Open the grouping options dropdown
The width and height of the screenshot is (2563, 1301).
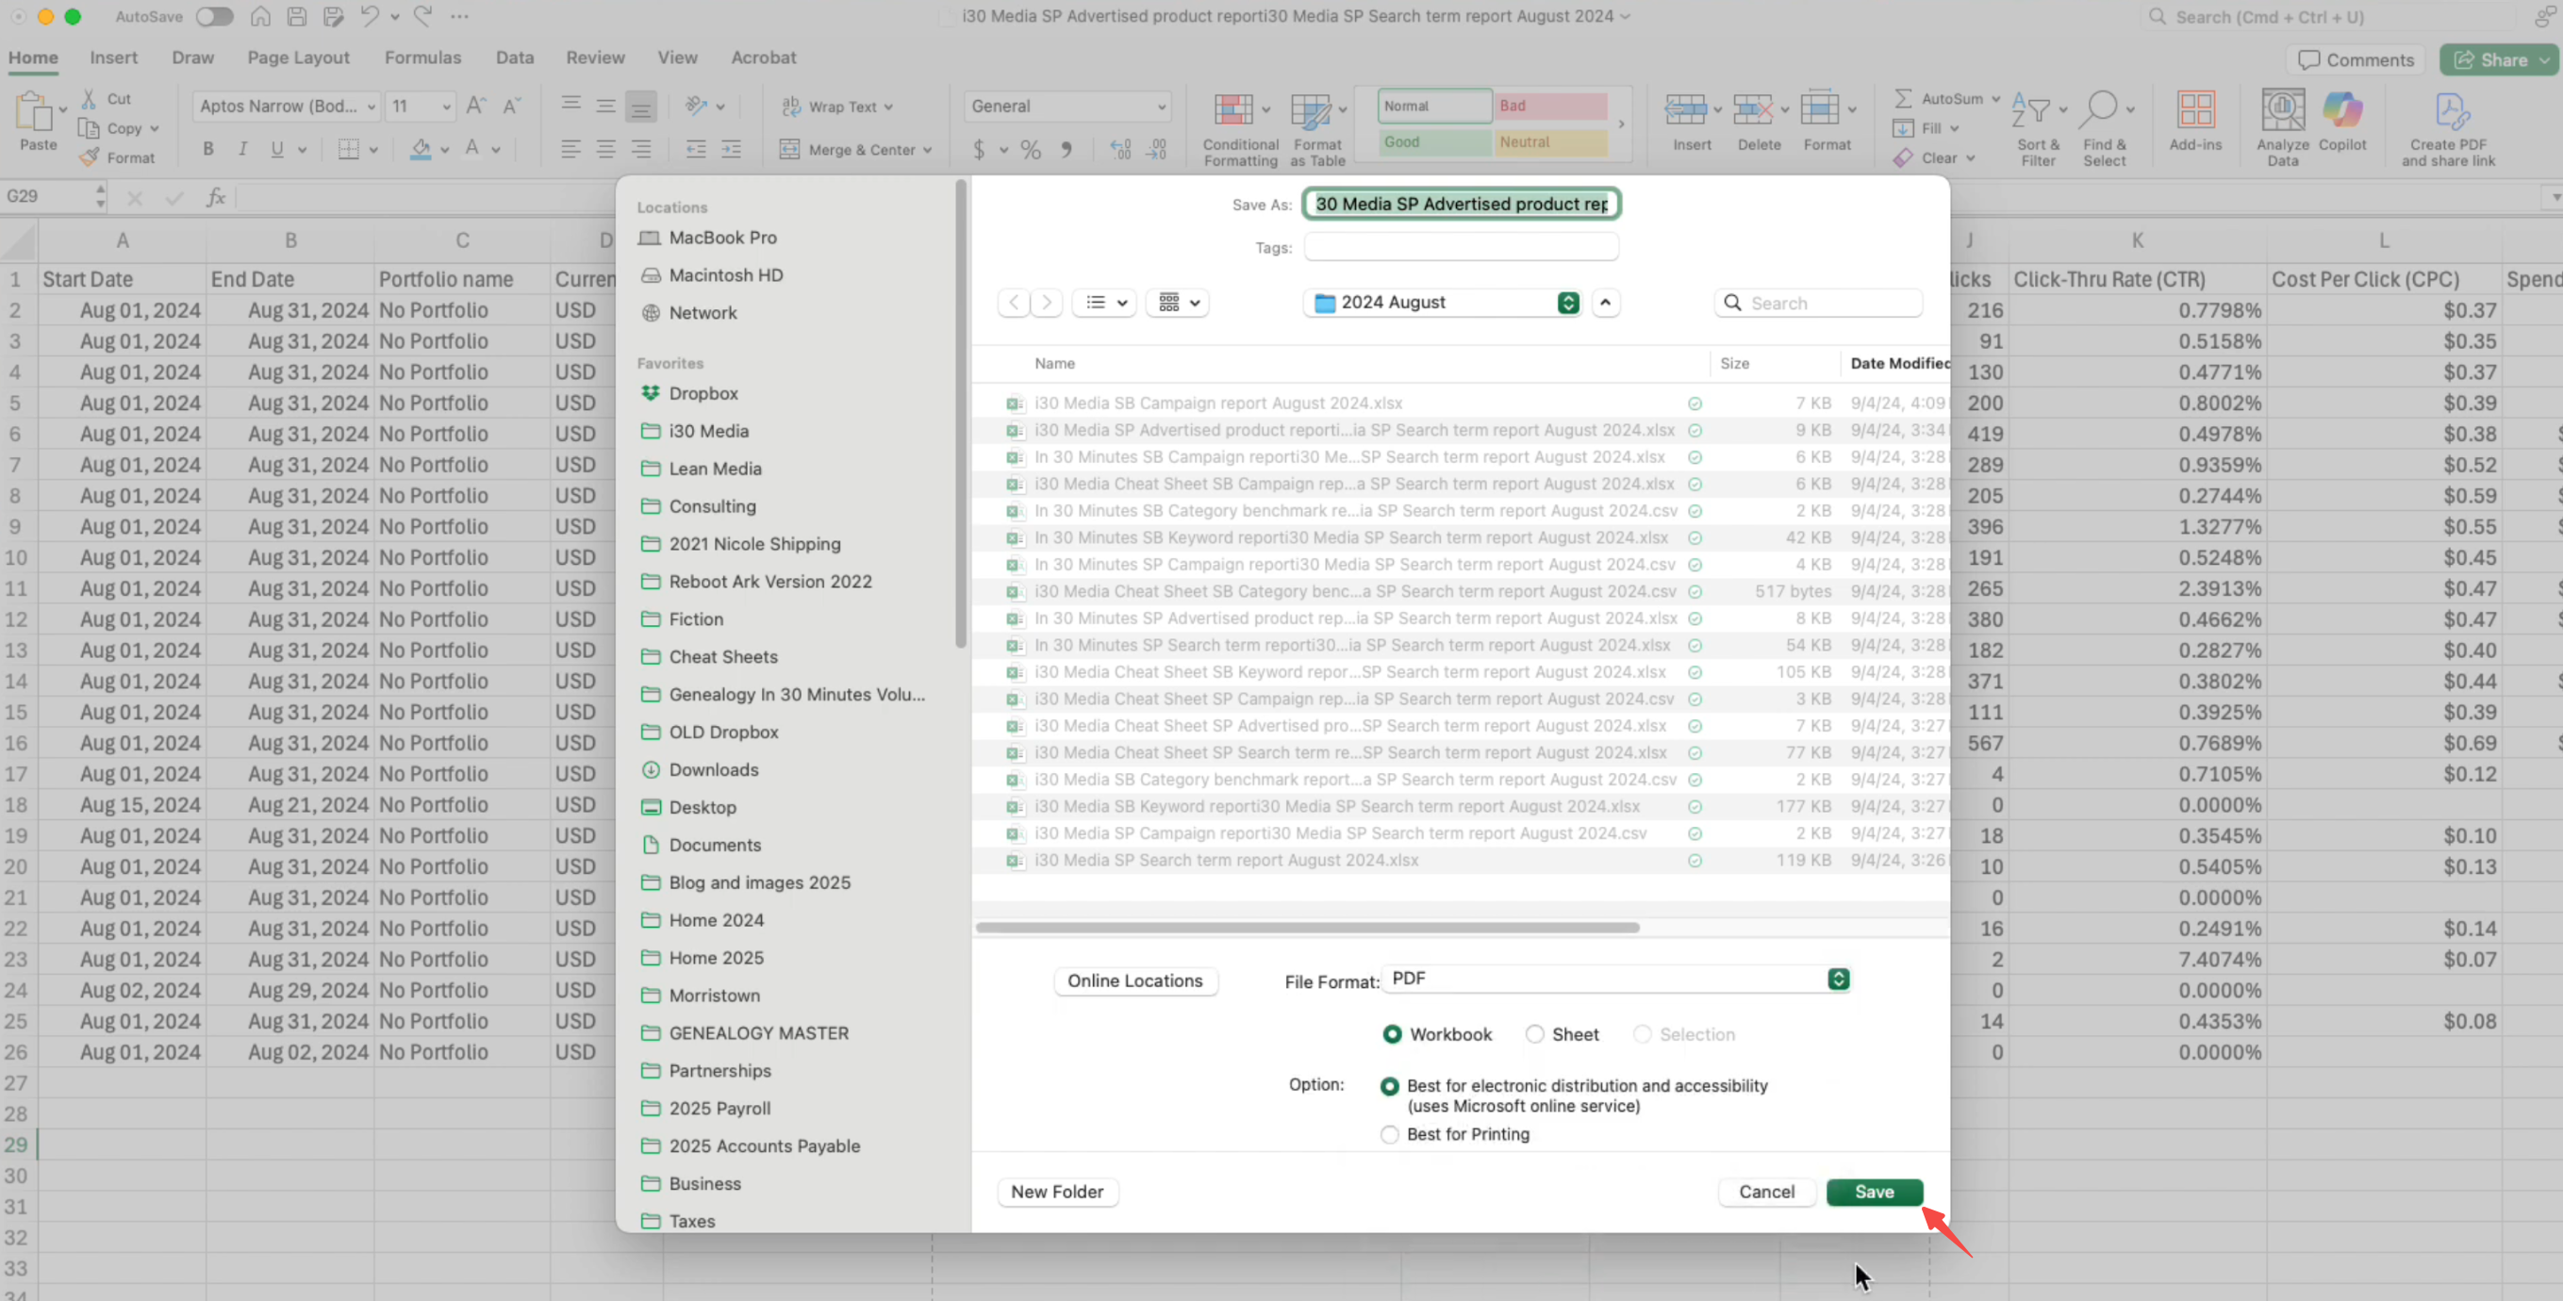tap(1178, 303)
